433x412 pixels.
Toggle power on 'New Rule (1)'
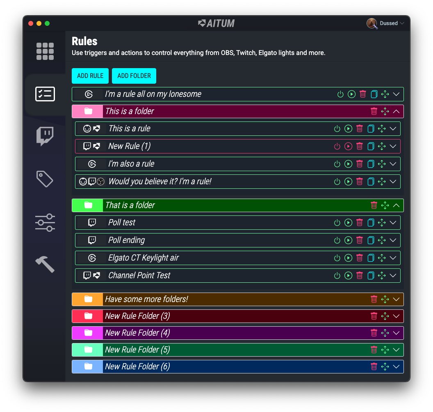pyautogui.click(x=336, y=146)
